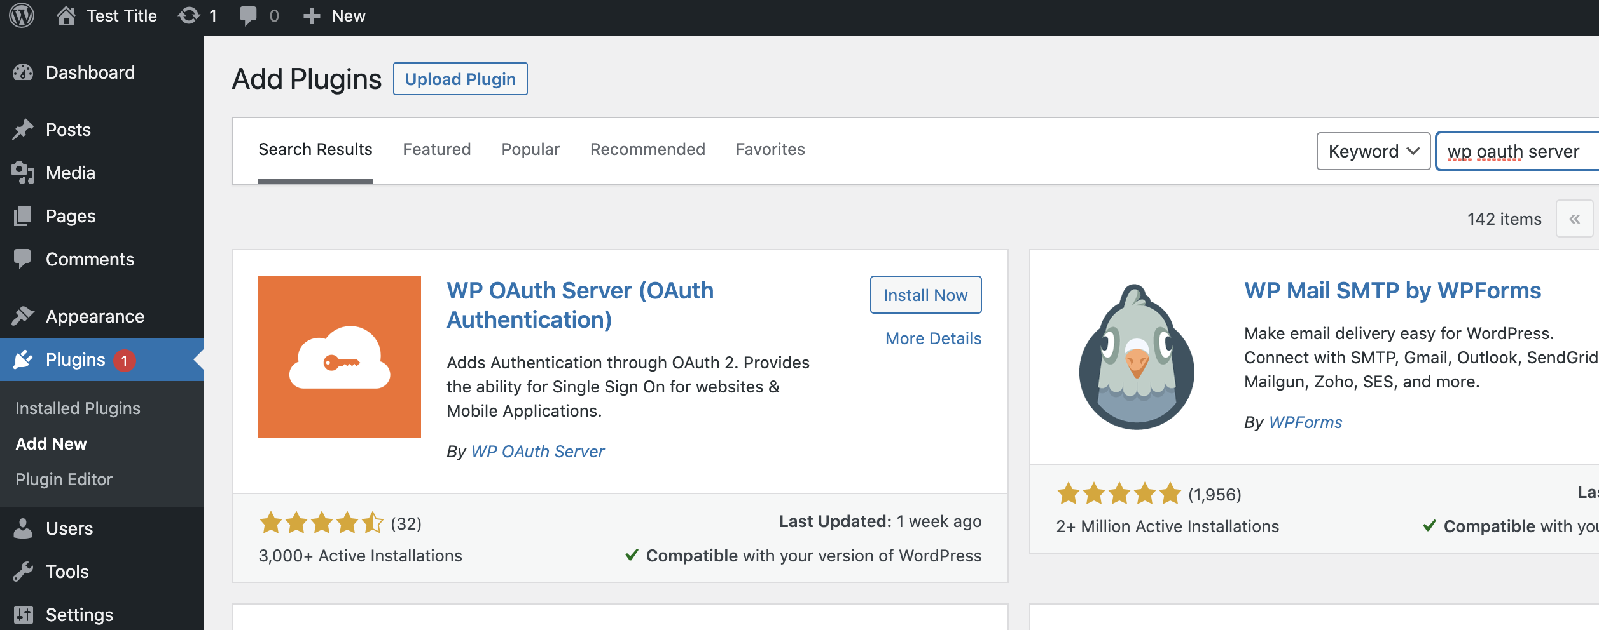Open the Keyword search type dropdown
The height and width of the screenshot is (630, 1599).
pos(1374,151)
